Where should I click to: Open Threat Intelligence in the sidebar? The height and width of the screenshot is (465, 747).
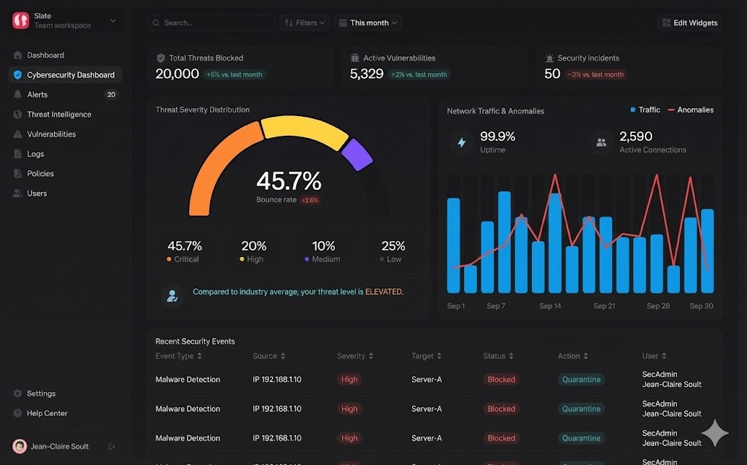(58, 115)
